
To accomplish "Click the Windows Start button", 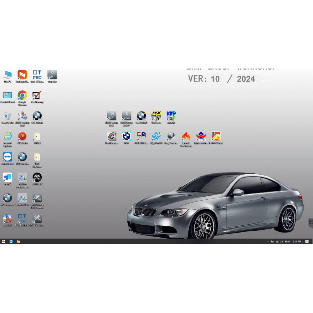I will click(x=4, y=242).
